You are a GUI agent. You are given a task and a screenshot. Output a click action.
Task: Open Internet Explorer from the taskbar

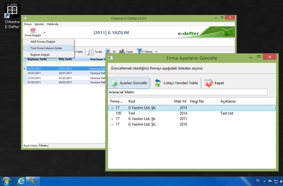click(22, 181)
